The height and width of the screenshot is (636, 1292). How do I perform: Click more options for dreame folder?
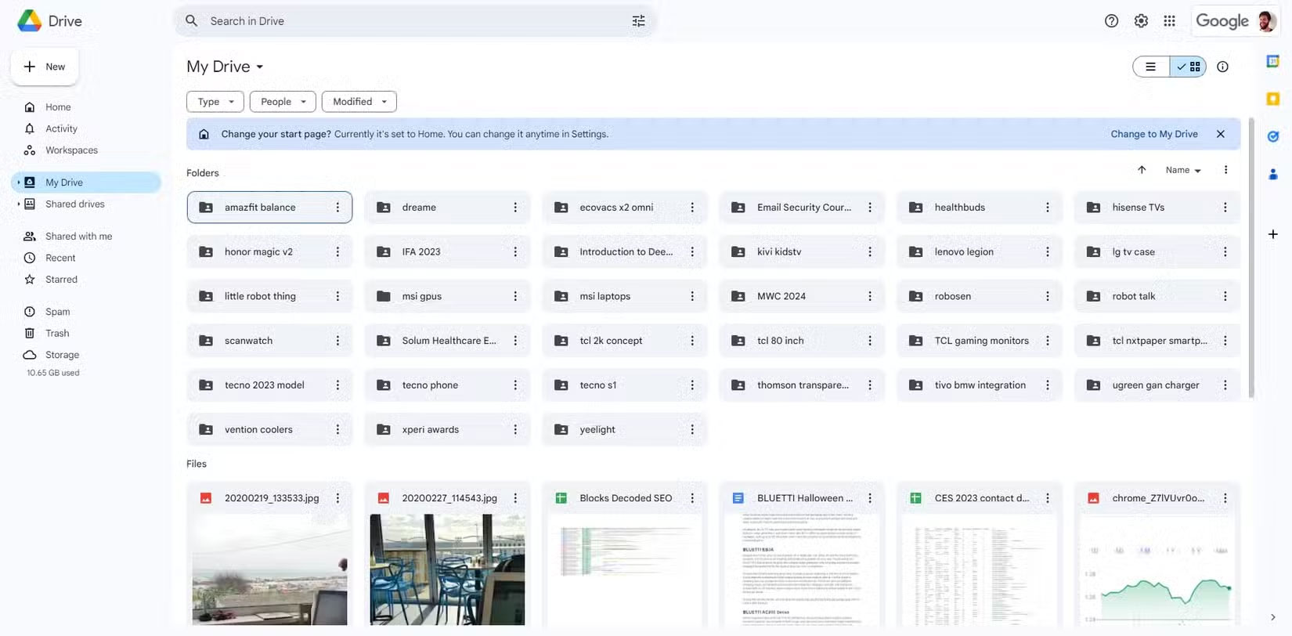tap(514, 208)
